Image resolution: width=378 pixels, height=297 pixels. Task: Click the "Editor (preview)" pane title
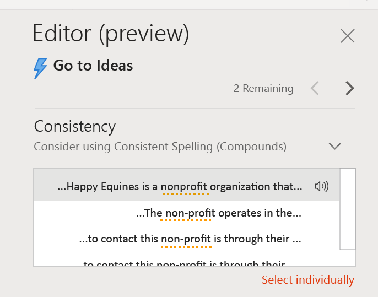111,34
